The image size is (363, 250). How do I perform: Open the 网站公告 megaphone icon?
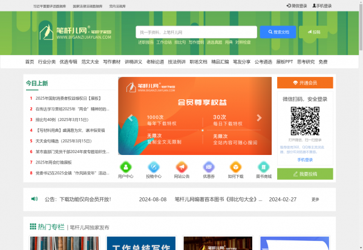tap(181, 167)
